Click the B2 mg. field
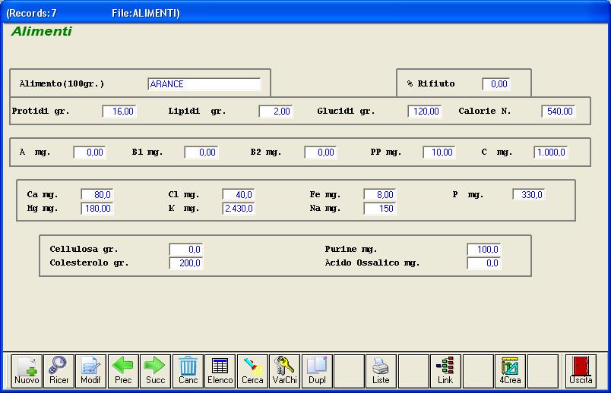The image size is (611, 393). (320, 152)
